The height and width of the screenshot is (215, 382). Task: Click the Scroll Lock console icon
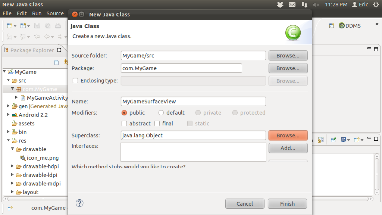click(320, 140)
